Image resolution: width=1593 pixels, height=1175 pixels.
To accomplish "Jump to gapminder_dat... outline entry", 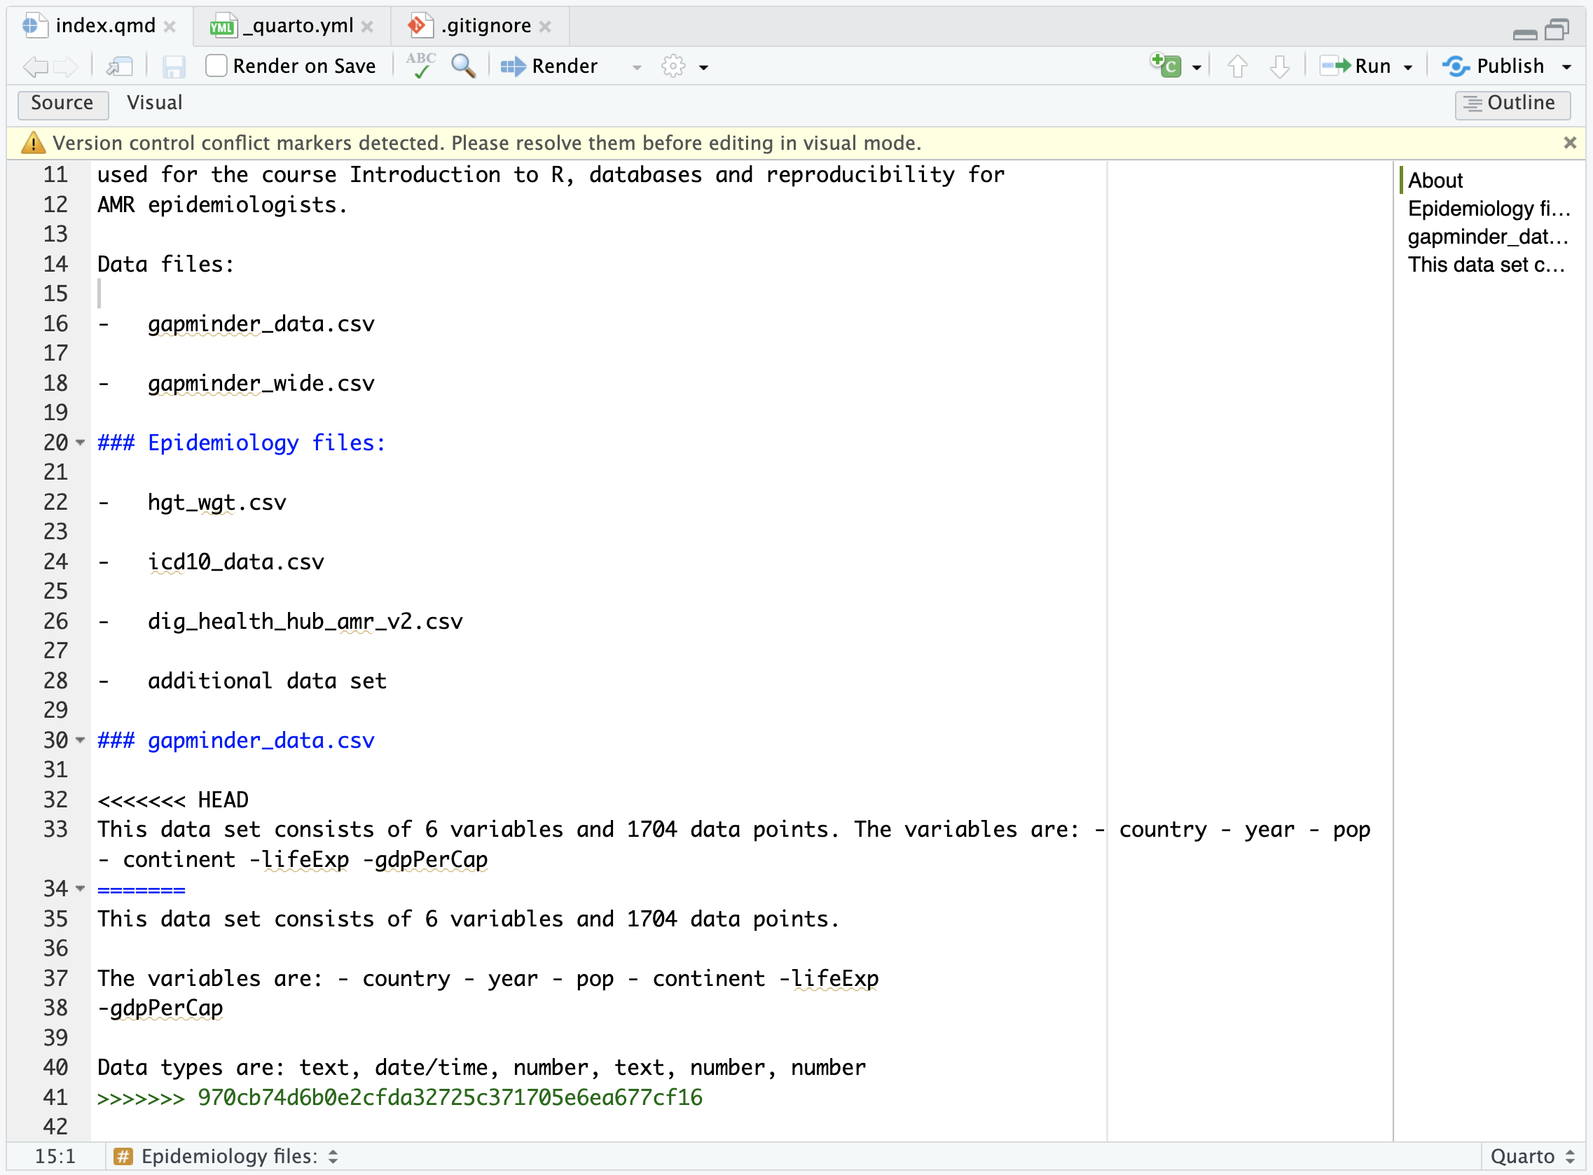I will 1488,236.
